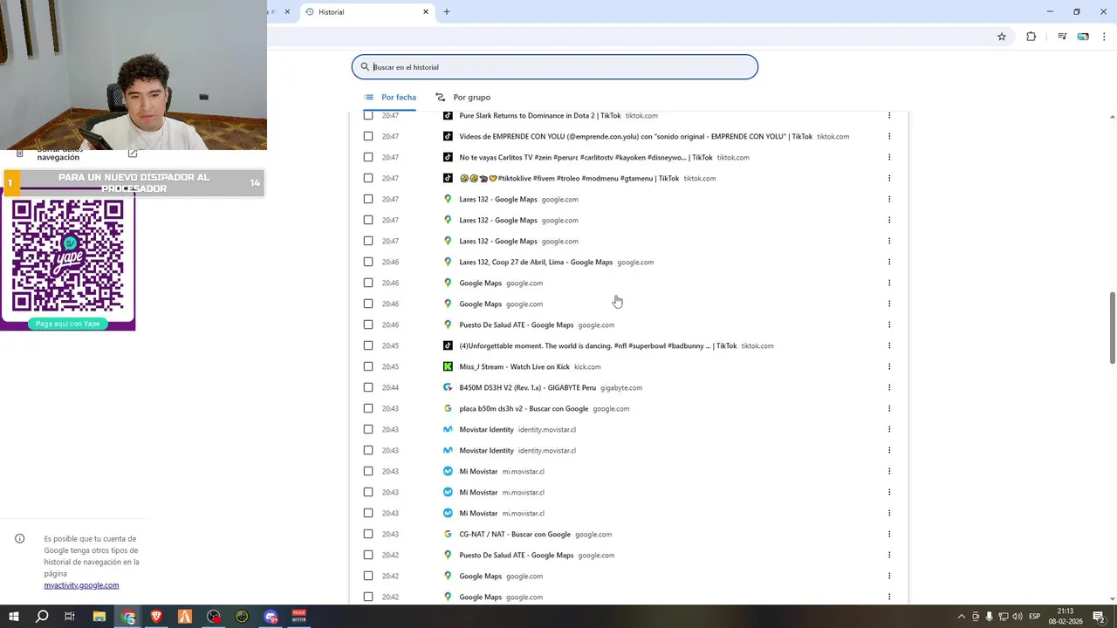Image resolution: width=1117 pixels, height=628 pixels.
Task: Click the Paga aqui con Yape button
Action: [x=68, y=324]
